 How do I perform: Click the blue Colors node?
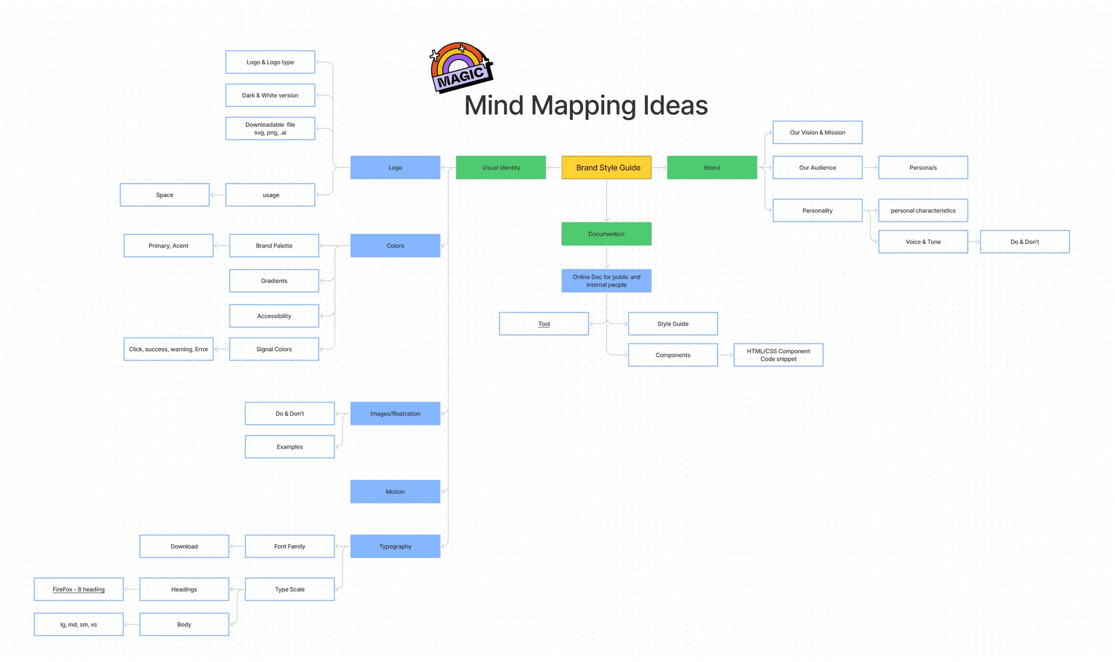click(x=395, y=246)
